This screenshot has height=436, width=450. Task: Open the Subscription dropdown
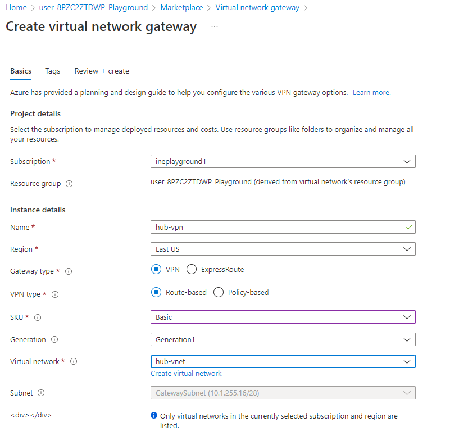tap(283, 162)
